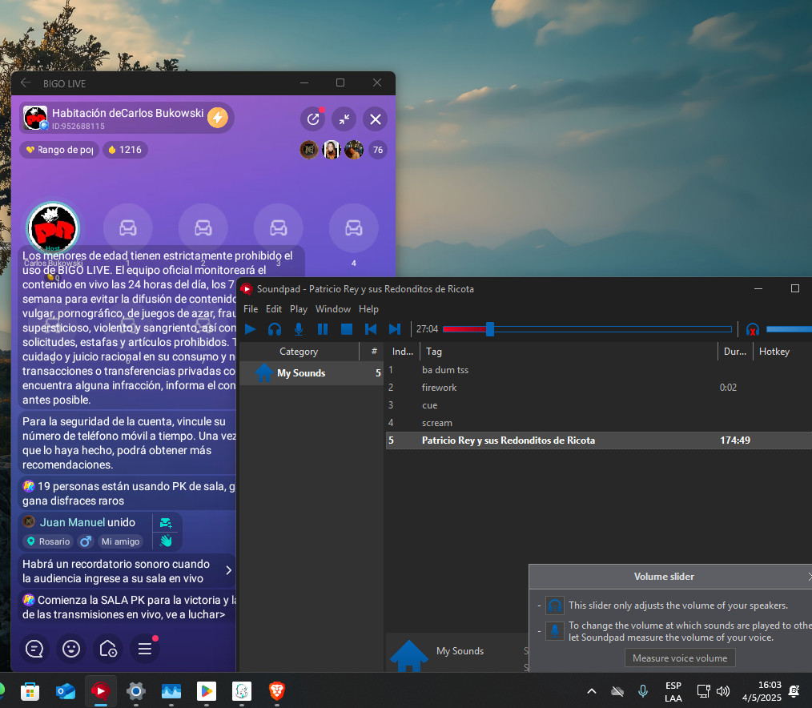
Task: Select My Sounds category in tree
Action: pyautogui.click(x=311, y=373)
